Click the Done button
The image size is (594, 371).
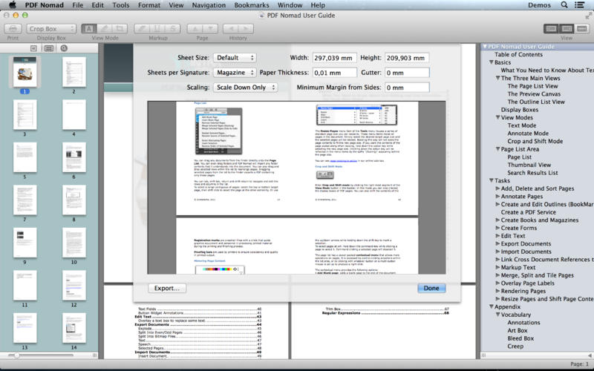click(x=431, y=288)
